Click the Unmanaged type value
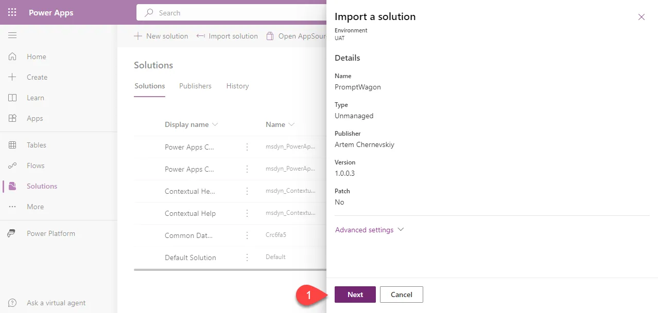Image resolution: width=658 pixels, height=313 pixels. pyautogui.click(x=354, y=116)
